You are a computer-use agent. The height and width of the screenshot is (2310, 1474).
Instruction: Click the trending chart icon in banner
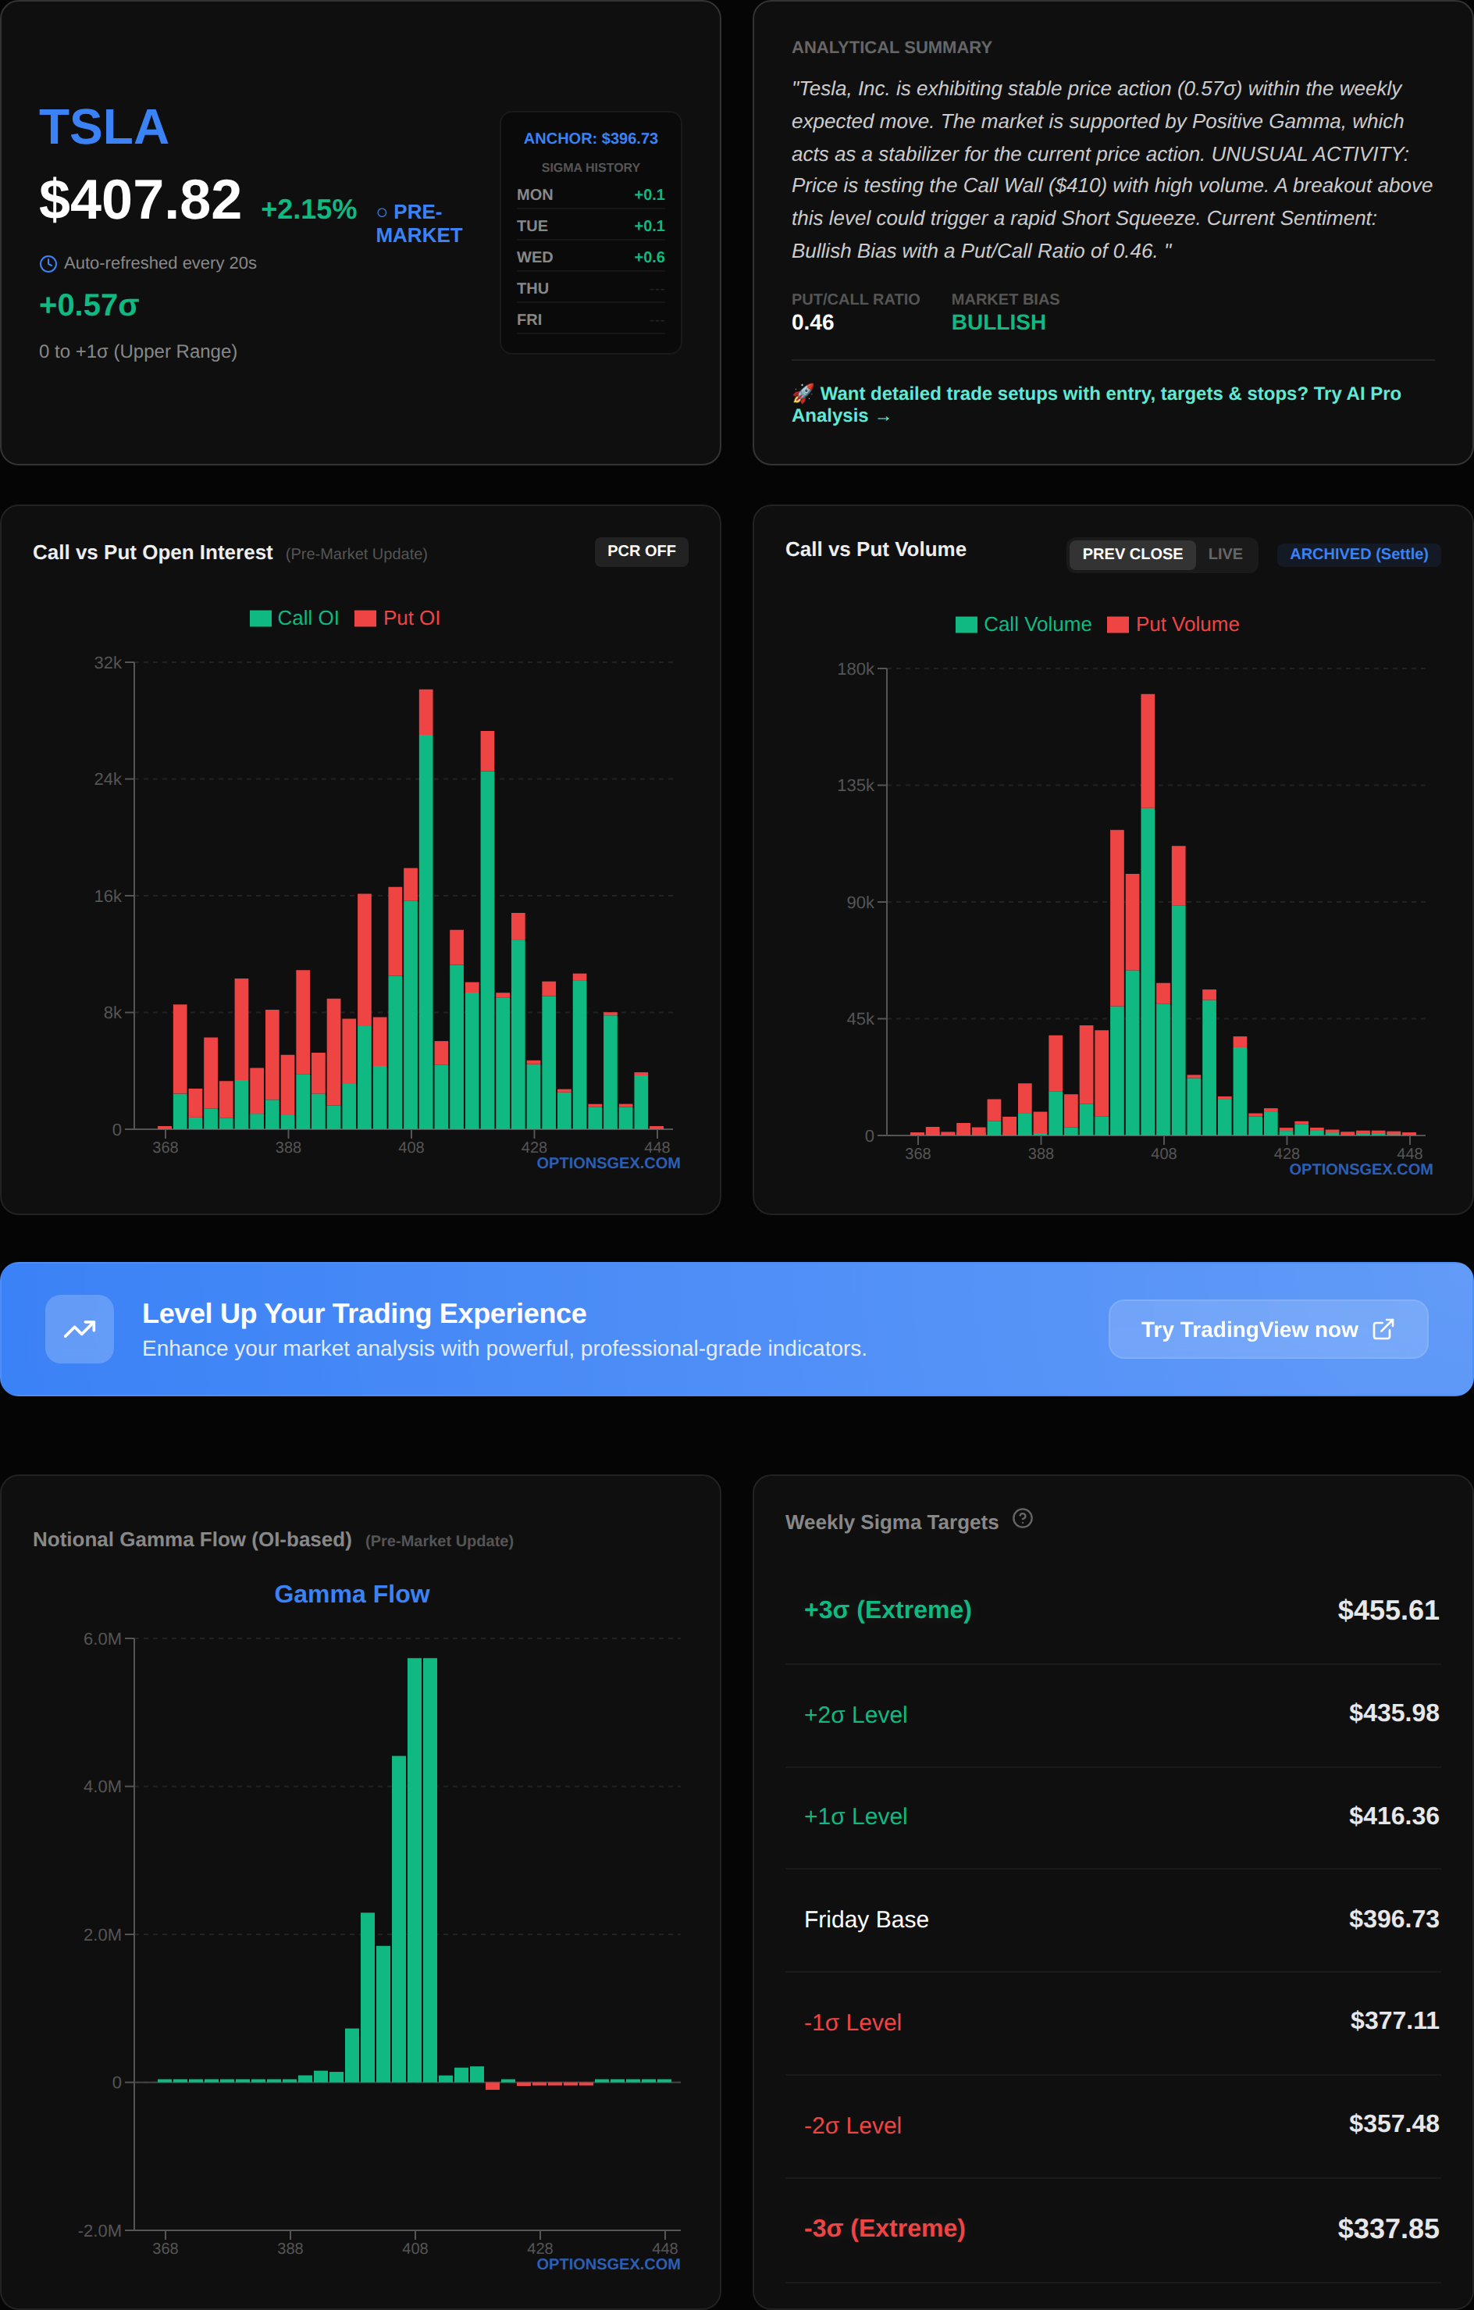pyautogui.click(x=80, y=1328)
